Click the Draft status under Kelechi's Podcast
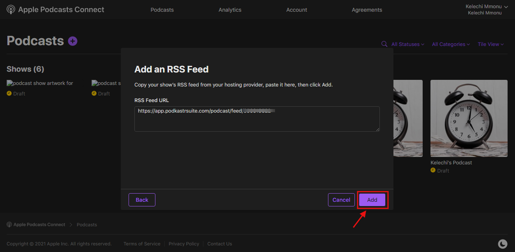This screenshot has width=515, height=252. [x=440, y=171]
